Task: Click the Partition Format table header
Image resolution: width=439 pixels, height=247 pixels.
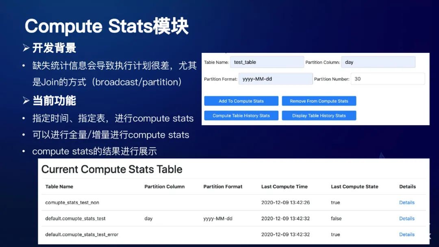Action: pyautogui.click(x=223, y=186)
